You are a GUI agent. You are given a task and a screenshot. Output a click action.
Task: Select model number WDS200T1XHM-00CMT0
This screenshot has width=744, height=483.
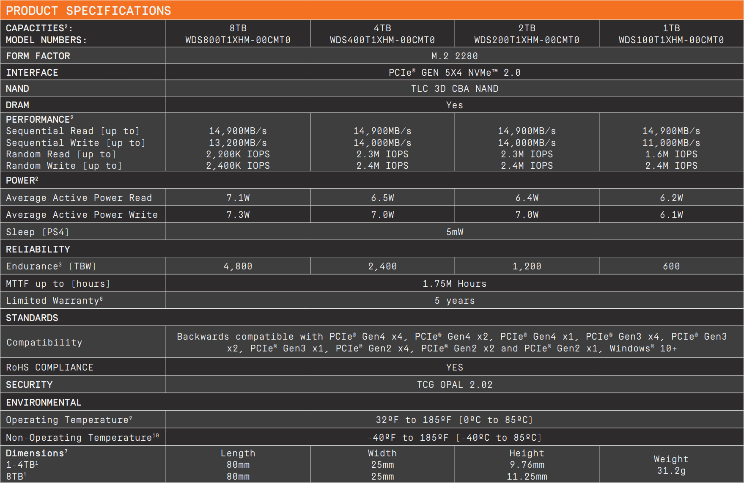coord(527,40)
